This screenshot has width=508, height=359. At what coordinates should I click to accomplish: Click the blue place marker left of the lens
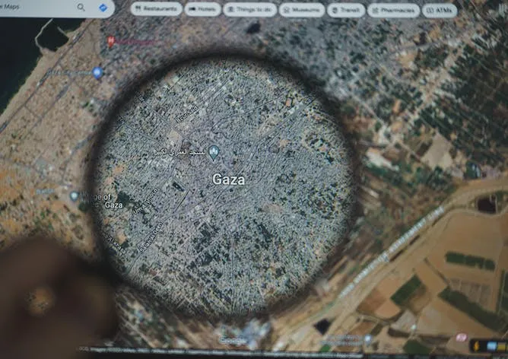(97, 72)
